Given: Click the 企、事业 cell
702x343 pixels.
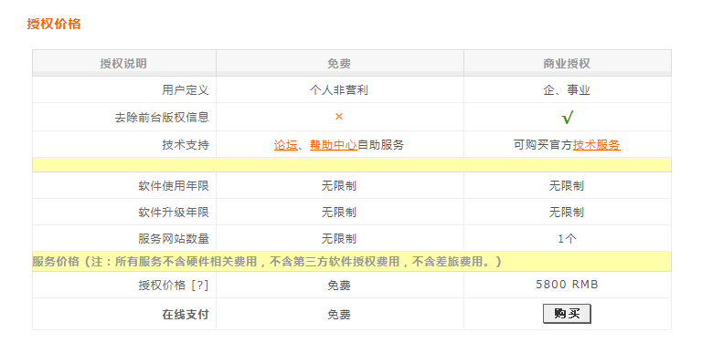Looking at the screenshot, I should pyautogui.click(x=567, y=90).
